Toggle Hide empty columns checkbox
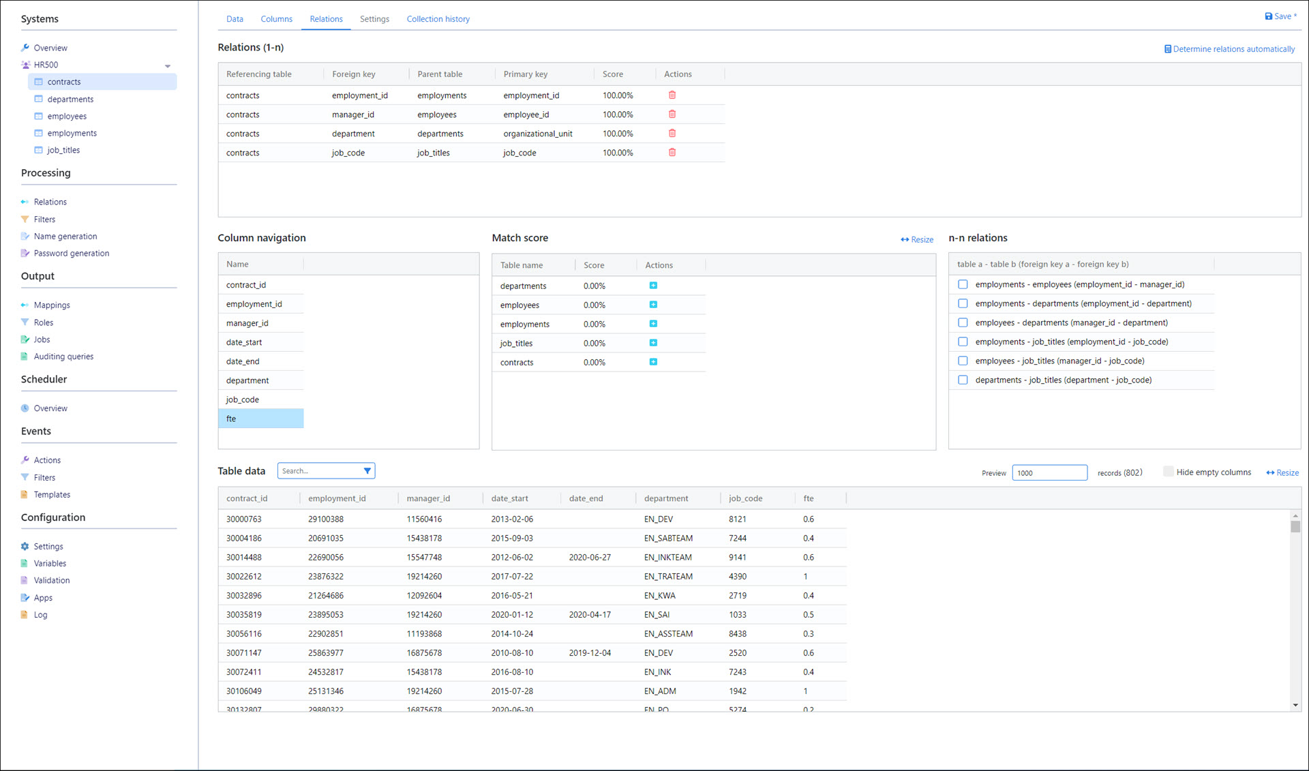The image size is (1309, 771). (x=1169, y=472)
